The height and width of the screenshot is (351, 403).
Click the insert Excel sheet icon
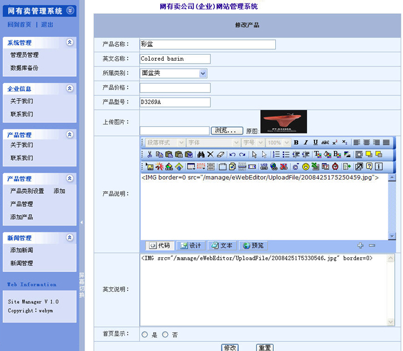pos(316,166)
